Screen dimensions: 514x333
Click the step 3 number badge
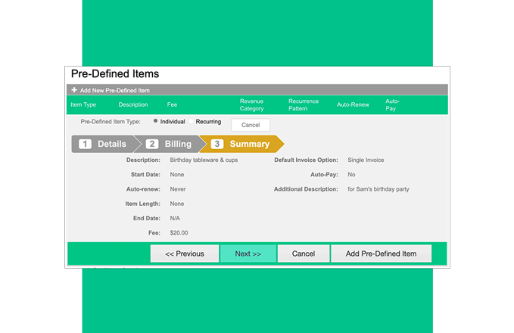pos(217,144)
